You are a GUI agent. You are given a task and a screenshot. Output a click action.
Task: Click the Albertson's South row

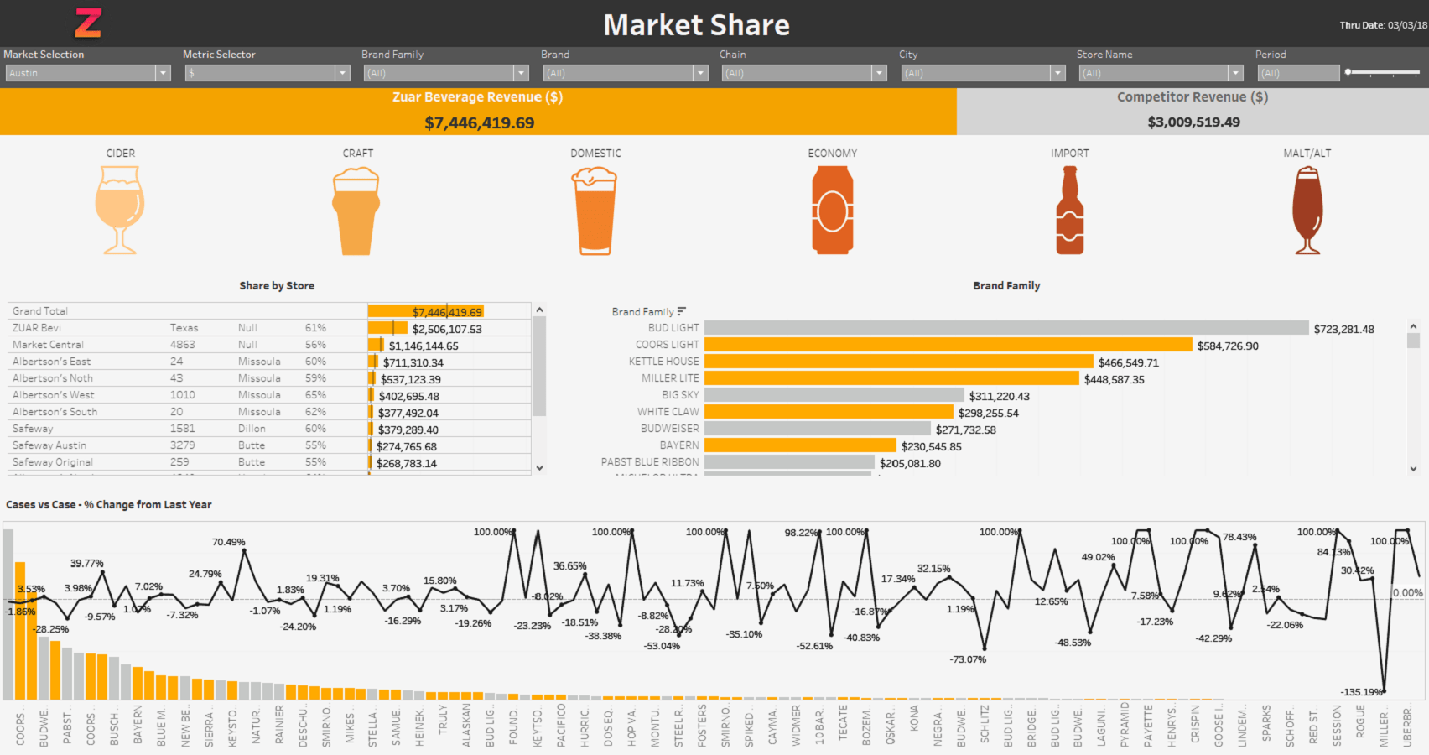pyautogui.click(x=269, y=412)
